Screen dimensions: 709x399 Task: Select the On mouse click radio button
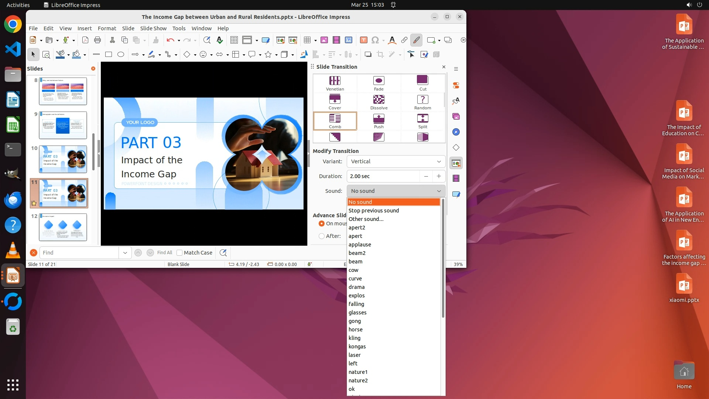tap(322, 224)
